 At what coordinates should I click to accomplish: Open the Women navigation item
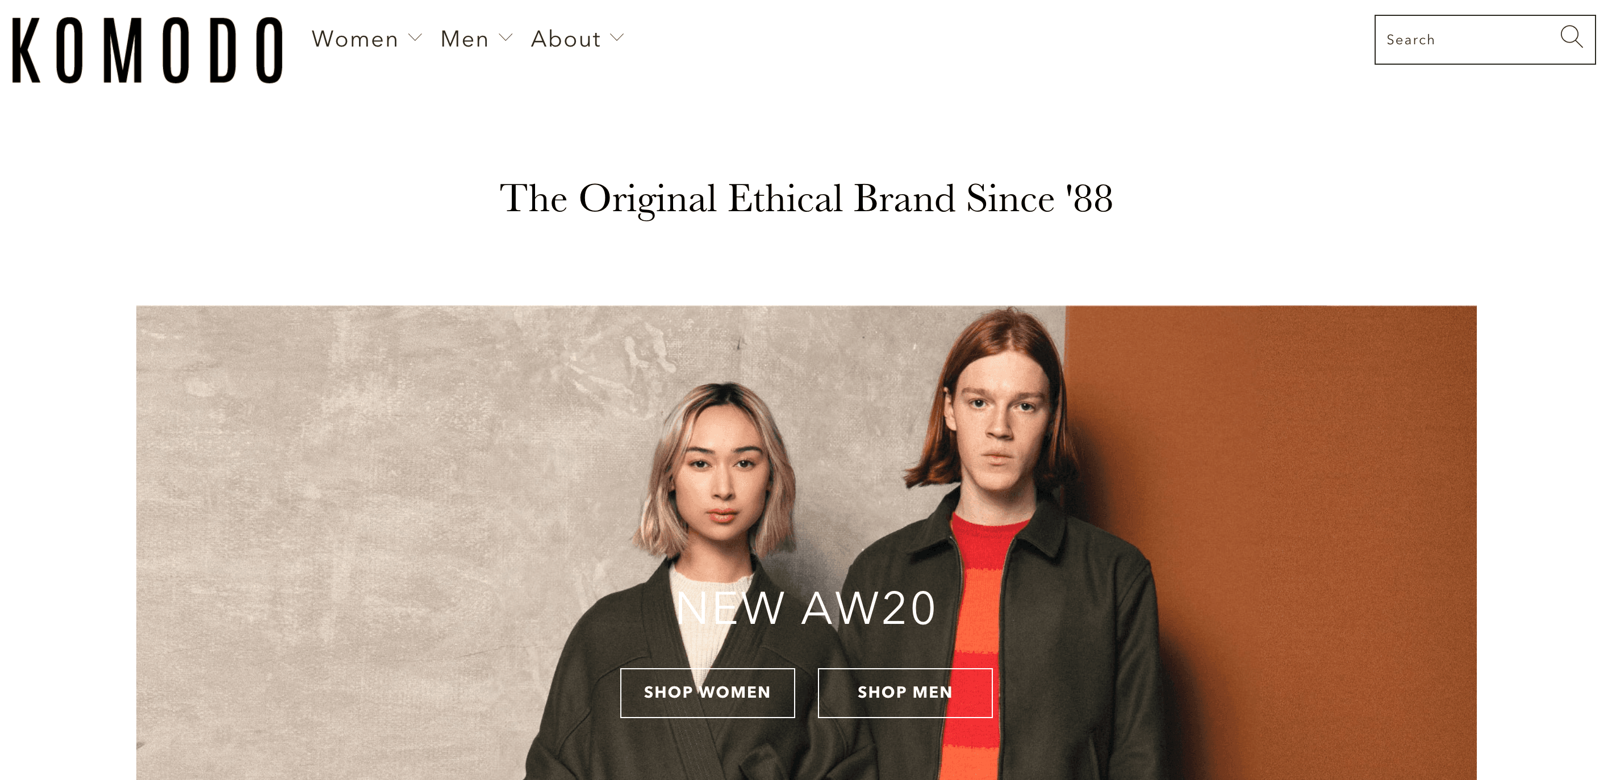tap(355, 39)
